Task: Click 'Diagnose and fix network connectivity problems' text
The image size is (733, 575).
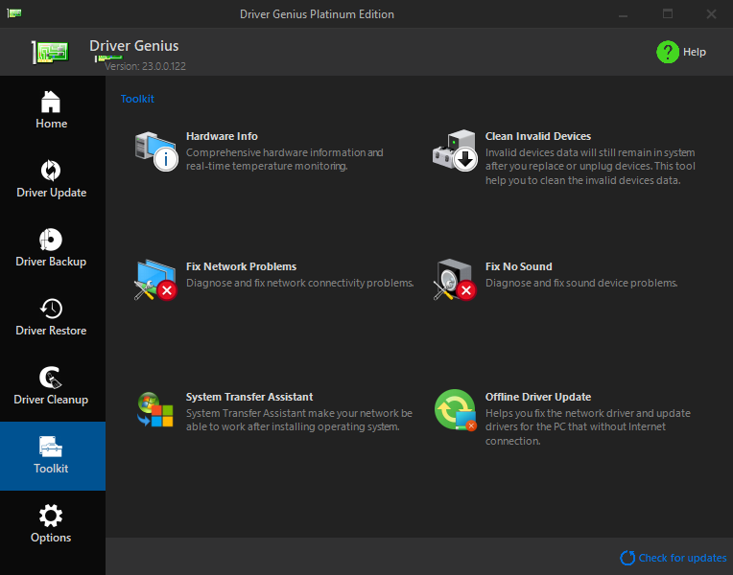Action: click(300, 283)
